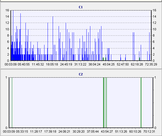162x136 pixels.
Task: Click the 52:47:50 time label under C1
Action: click(x=123, y=64)
